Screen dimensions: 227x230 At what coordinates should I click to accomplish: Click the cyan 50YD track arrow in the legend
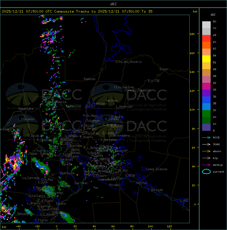(x=206, y=138)
